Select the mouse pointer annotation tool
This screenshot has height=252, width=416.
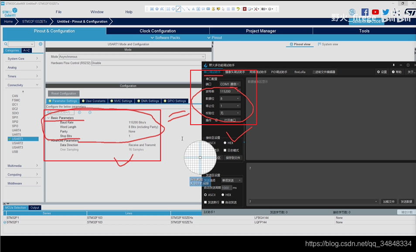(223, 9)
